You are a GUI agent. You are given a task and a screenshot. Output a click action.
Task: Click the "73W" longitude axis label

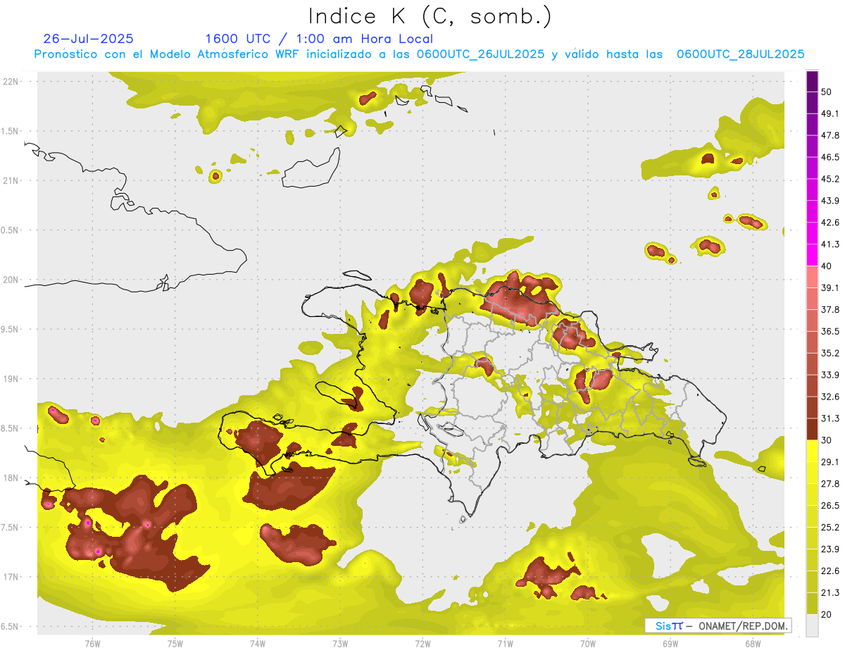coord(340,644)
